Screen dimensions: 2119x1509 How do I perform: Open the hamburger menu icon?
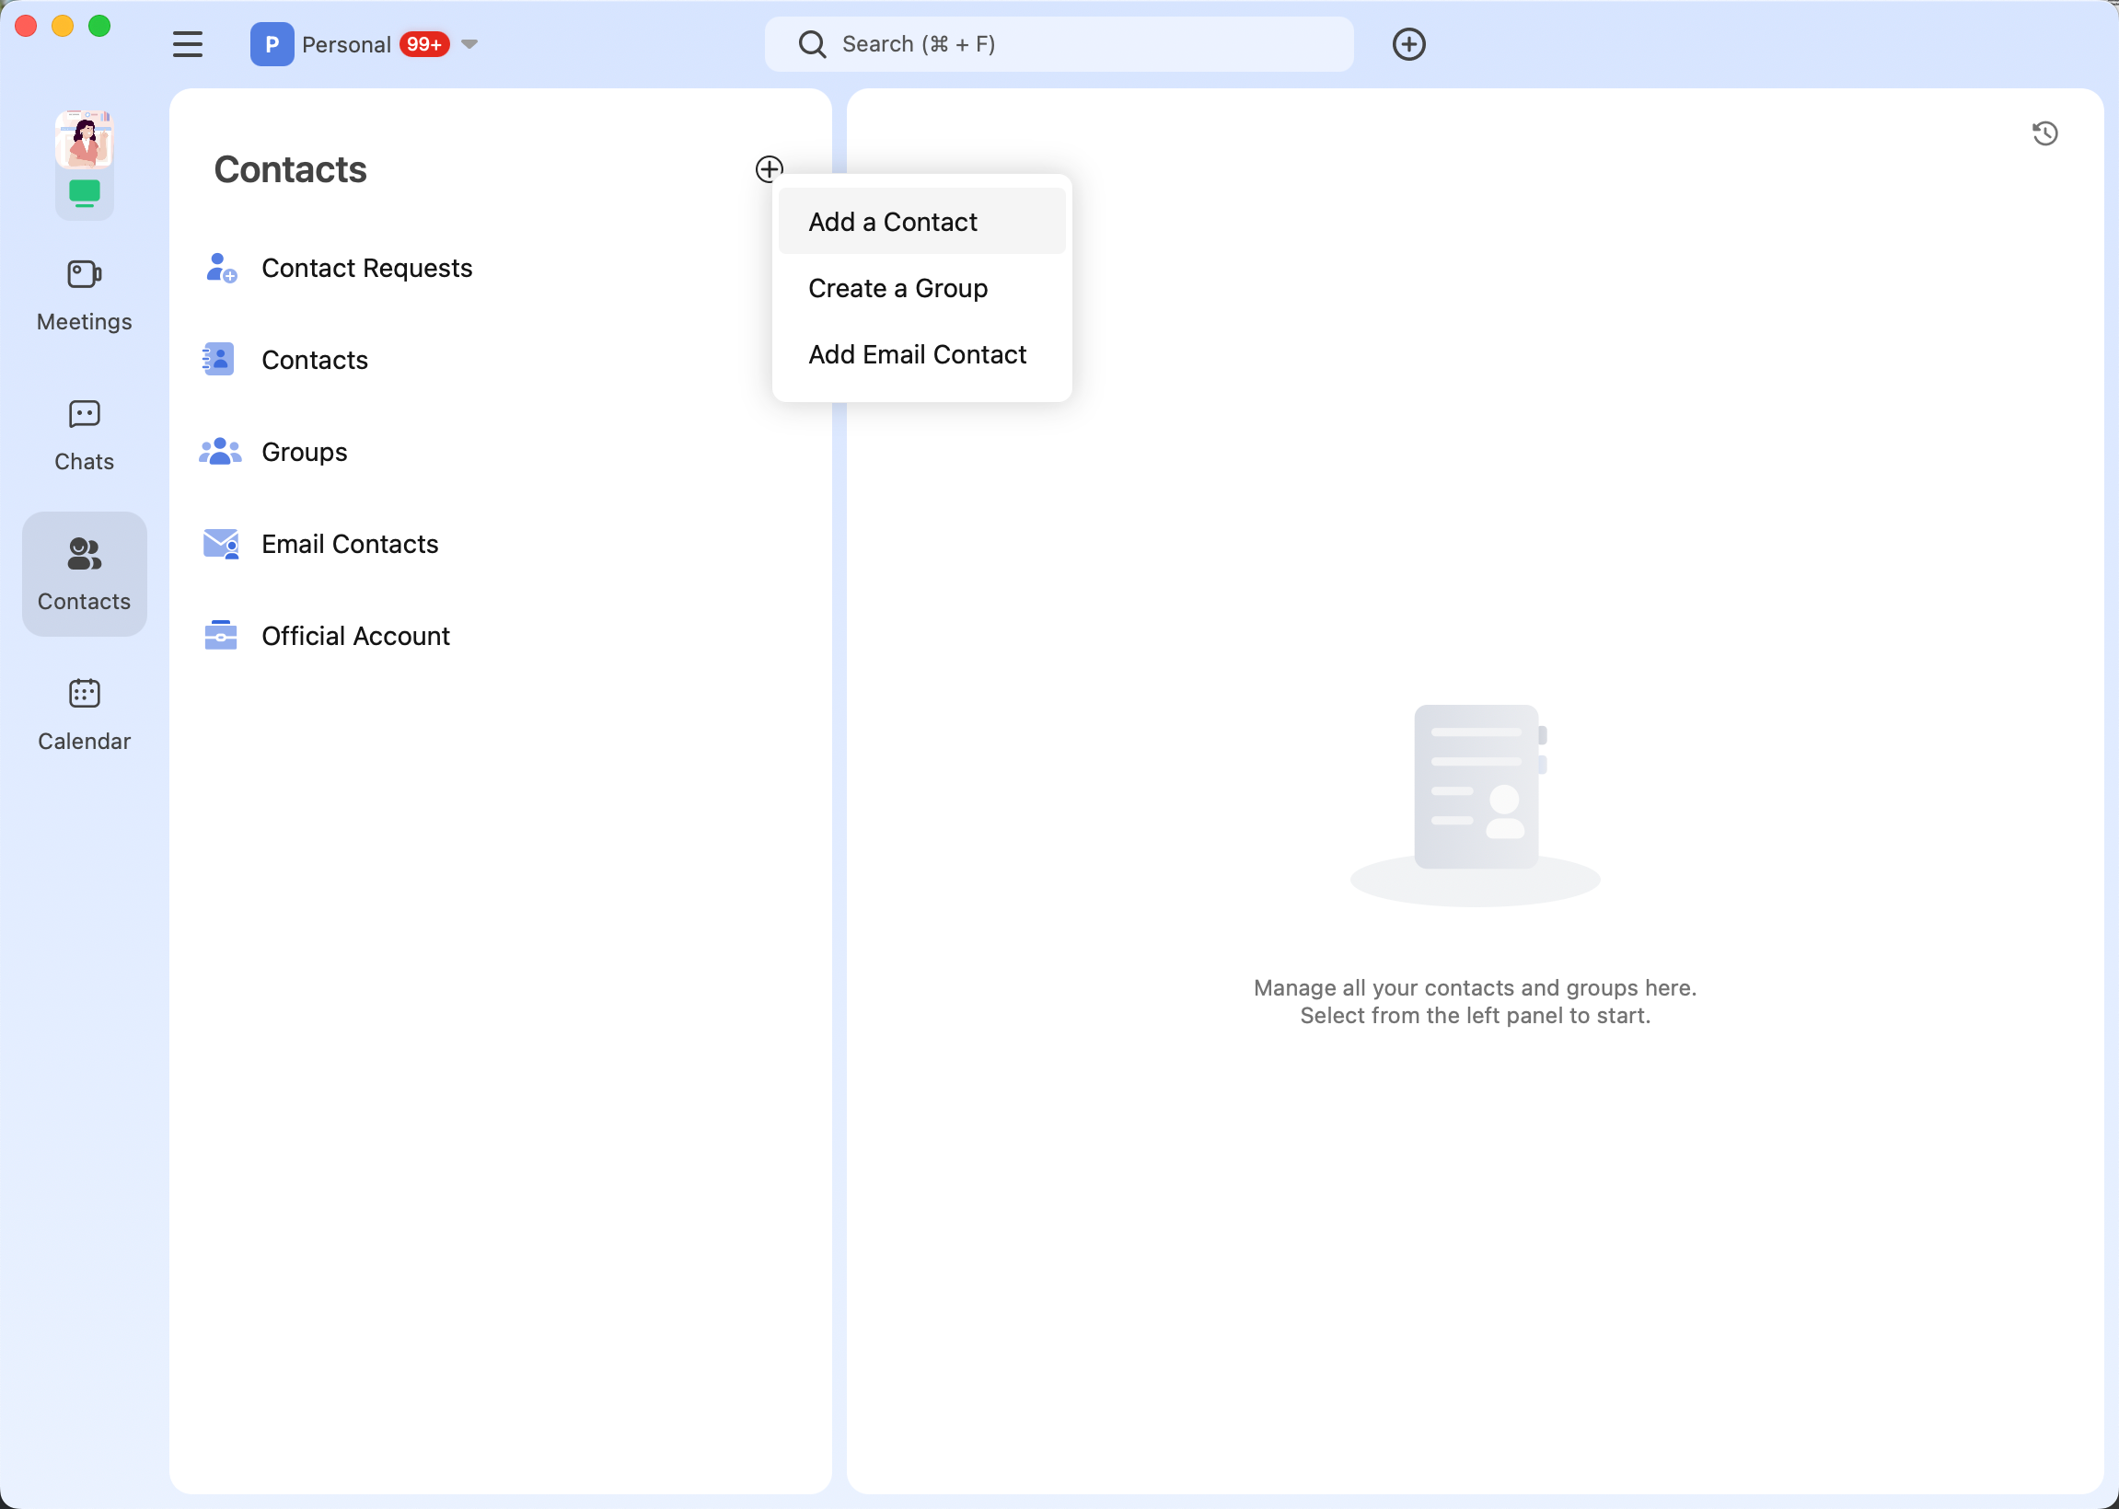[188, 43]
